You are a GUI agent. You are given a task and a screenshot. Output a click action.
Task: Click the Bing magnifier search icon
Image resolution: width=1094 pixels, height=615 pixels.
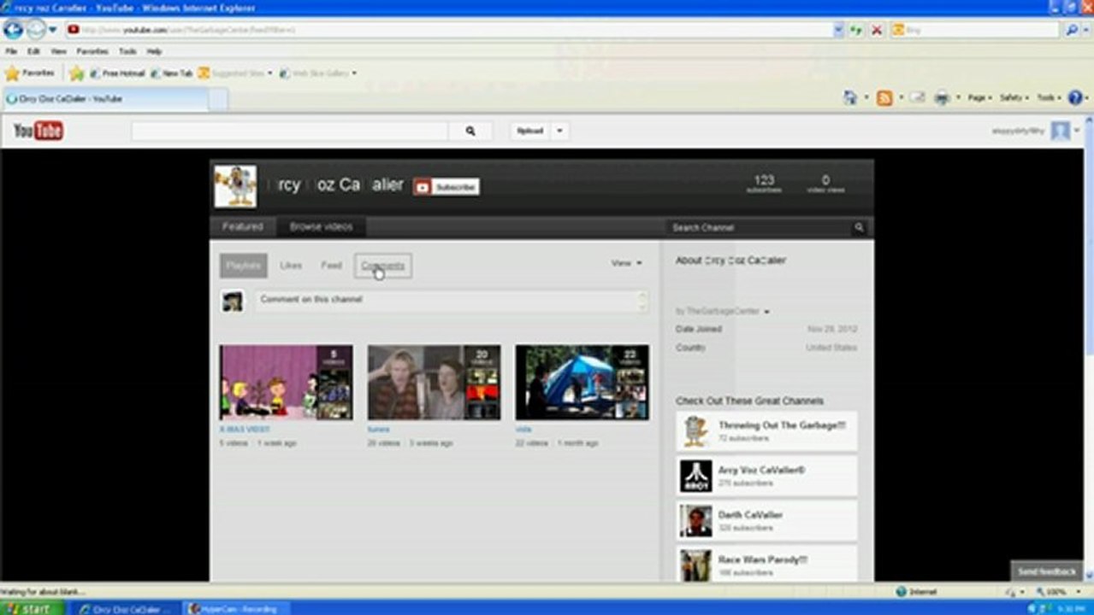point(1071,30)
